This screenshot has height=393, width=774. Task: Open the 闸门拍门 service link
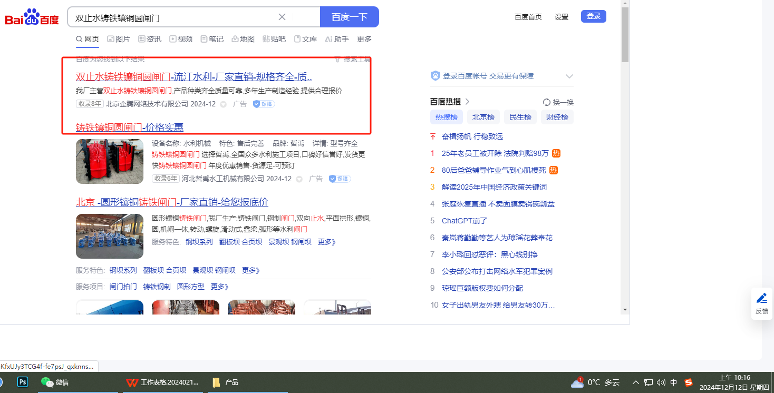[x=123, y=287]
